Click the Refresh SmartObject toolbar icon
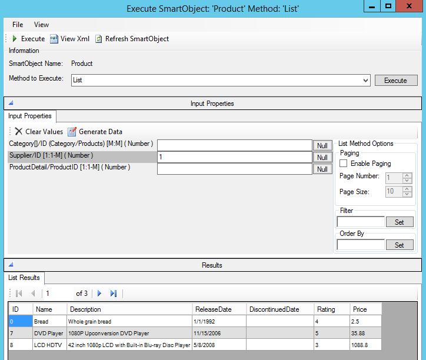Screen dimensions: 426x360 (99, 39)
